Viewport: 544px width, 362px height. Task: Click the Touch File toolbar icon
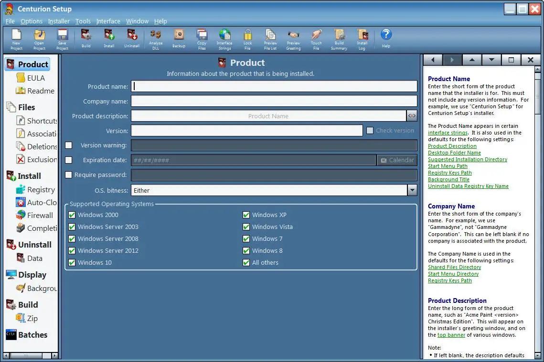316,39
